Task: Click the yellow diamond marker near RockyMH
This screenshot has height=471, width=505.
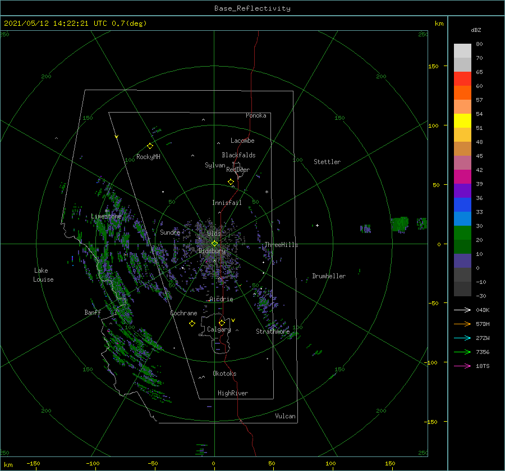Action: (150, 146)
